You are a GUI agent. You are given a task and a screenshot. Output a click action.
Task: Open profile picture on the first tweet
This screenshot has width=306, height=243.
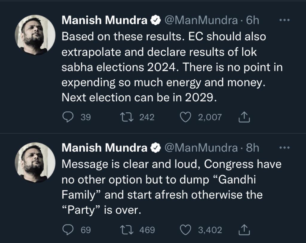pyautogui.click(x=35, y=35)
